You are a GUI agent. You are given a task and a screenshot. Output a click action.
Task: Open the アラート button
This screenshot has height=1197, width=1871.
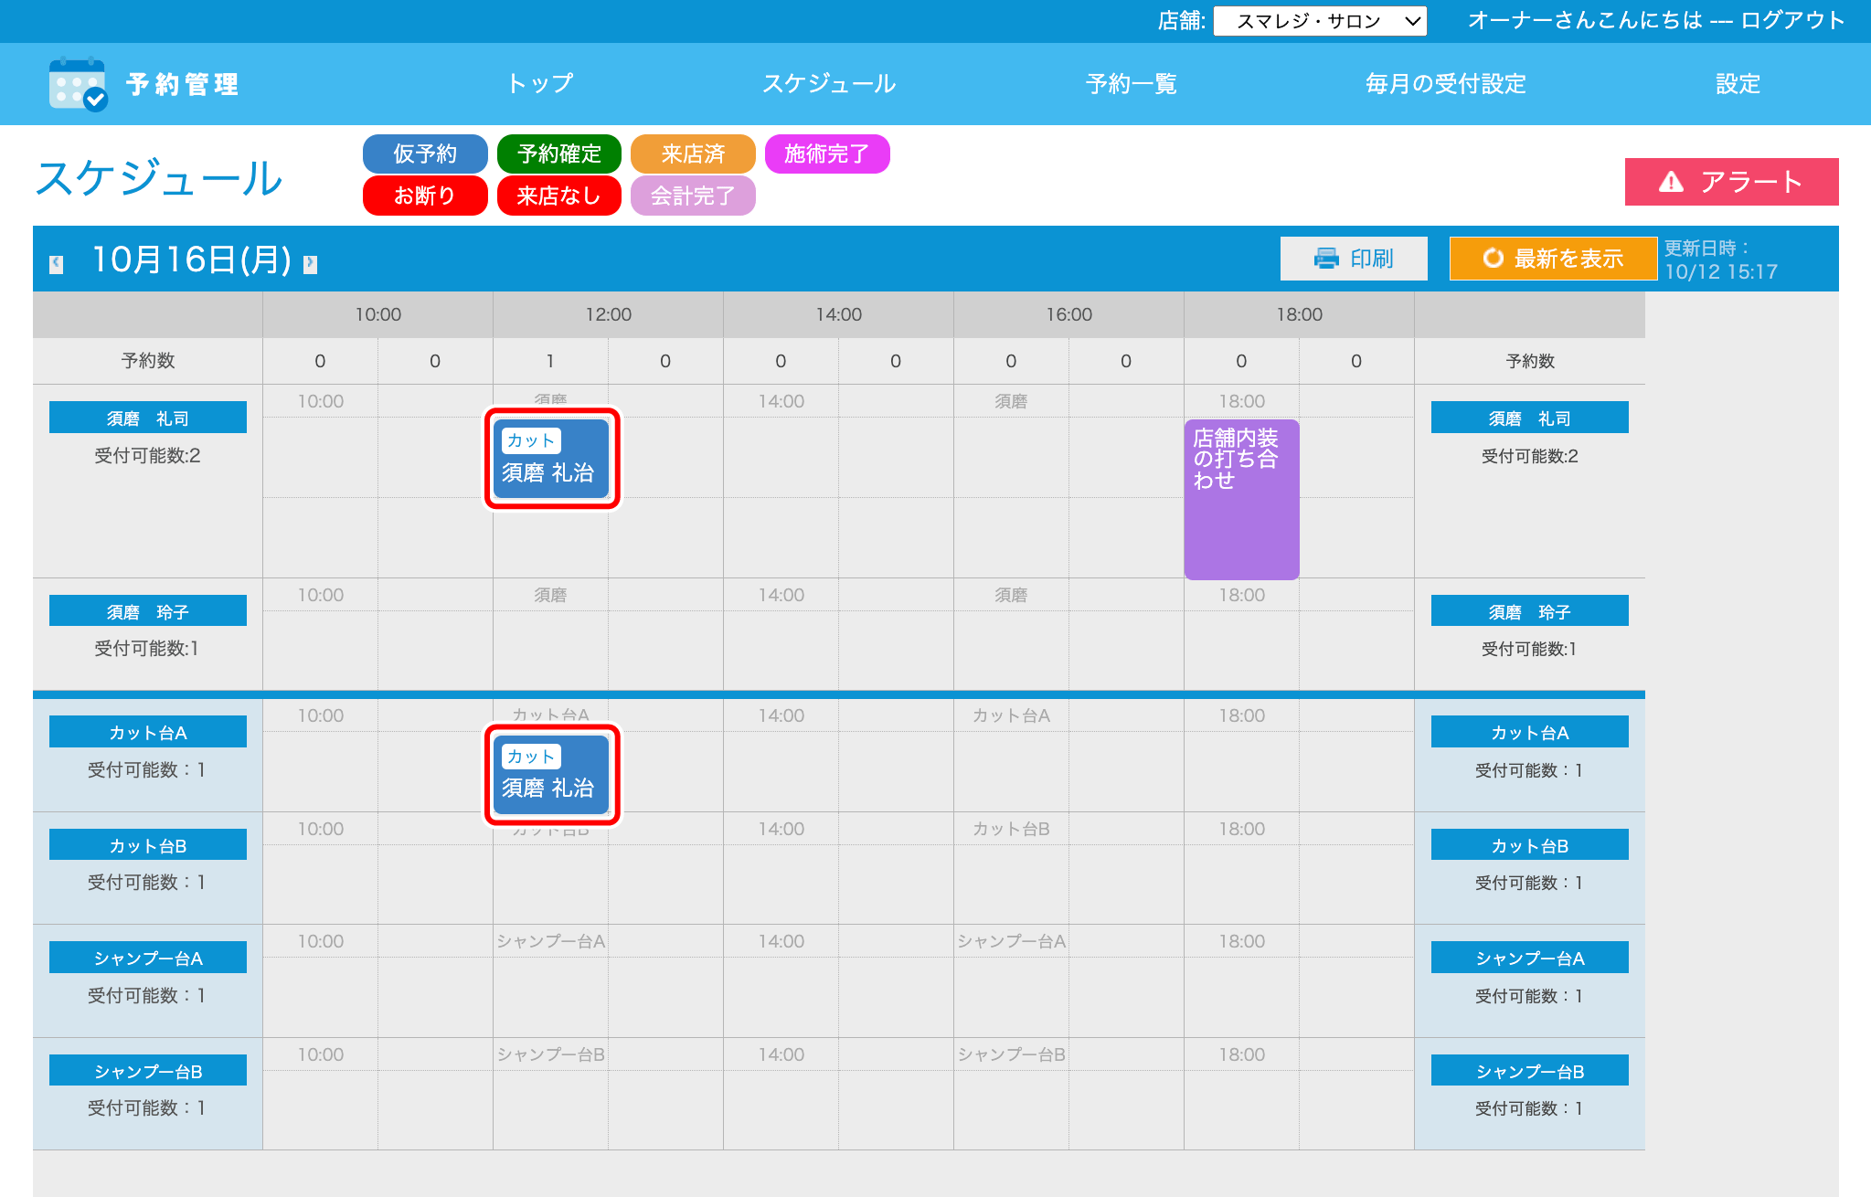[x=1731, y=182]
